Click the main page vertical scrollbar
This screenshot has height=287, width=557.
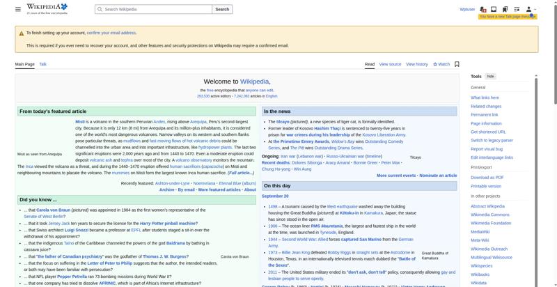click(555, 53)
